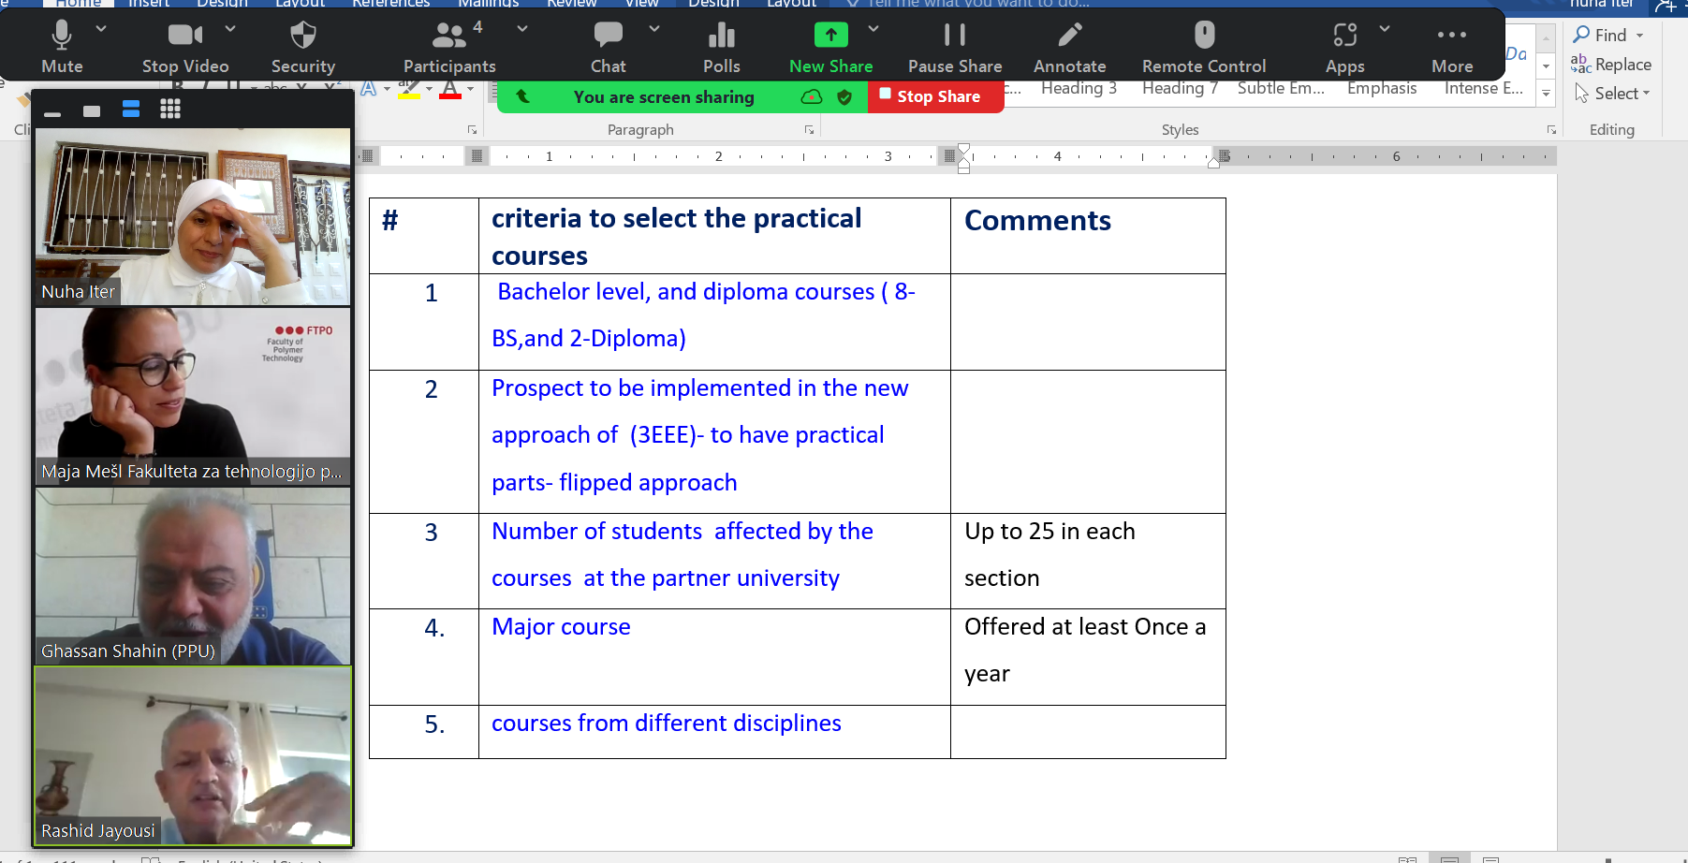Click the Replace button
The image size is (1688, 863).
(x=1611, y=65)
